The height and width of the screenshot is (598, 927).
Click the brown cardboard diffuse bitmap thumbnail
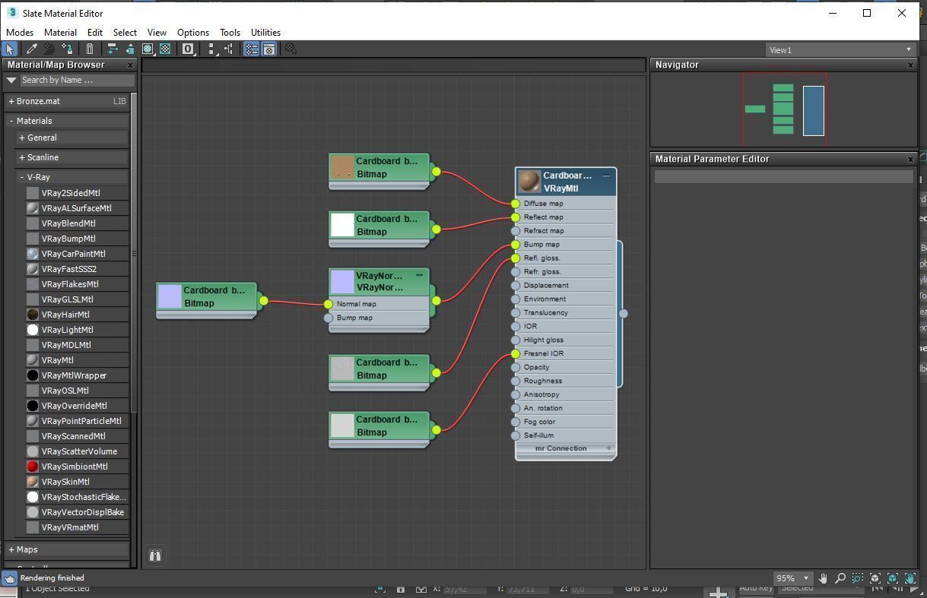(342, 167)
